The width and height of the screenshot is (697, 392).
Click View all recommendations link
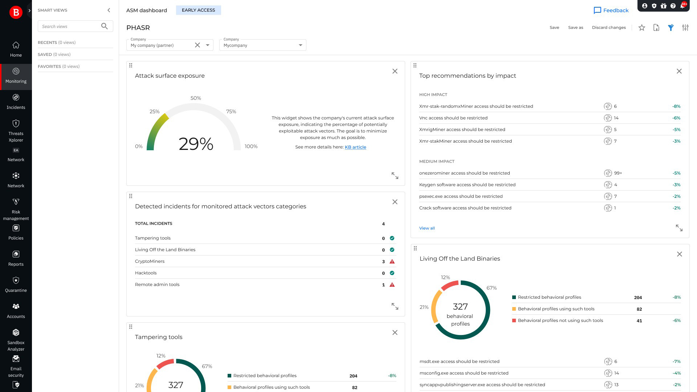[x=427, y=228]
